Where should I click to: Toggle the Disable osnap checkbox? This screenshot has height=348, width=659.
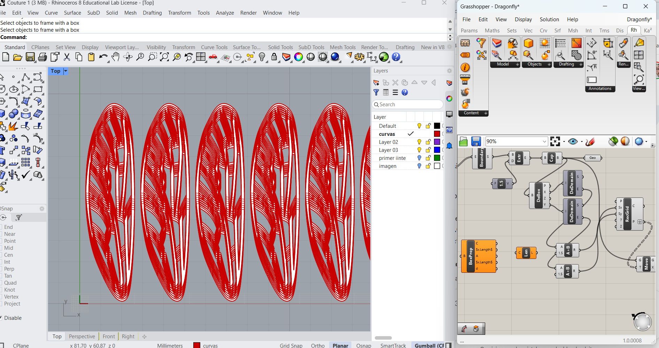point(1,318)
